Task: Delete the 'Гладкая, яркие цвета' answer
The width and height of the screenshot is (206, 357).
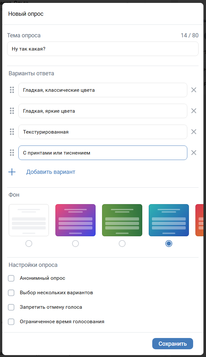Action: (194, 111)
